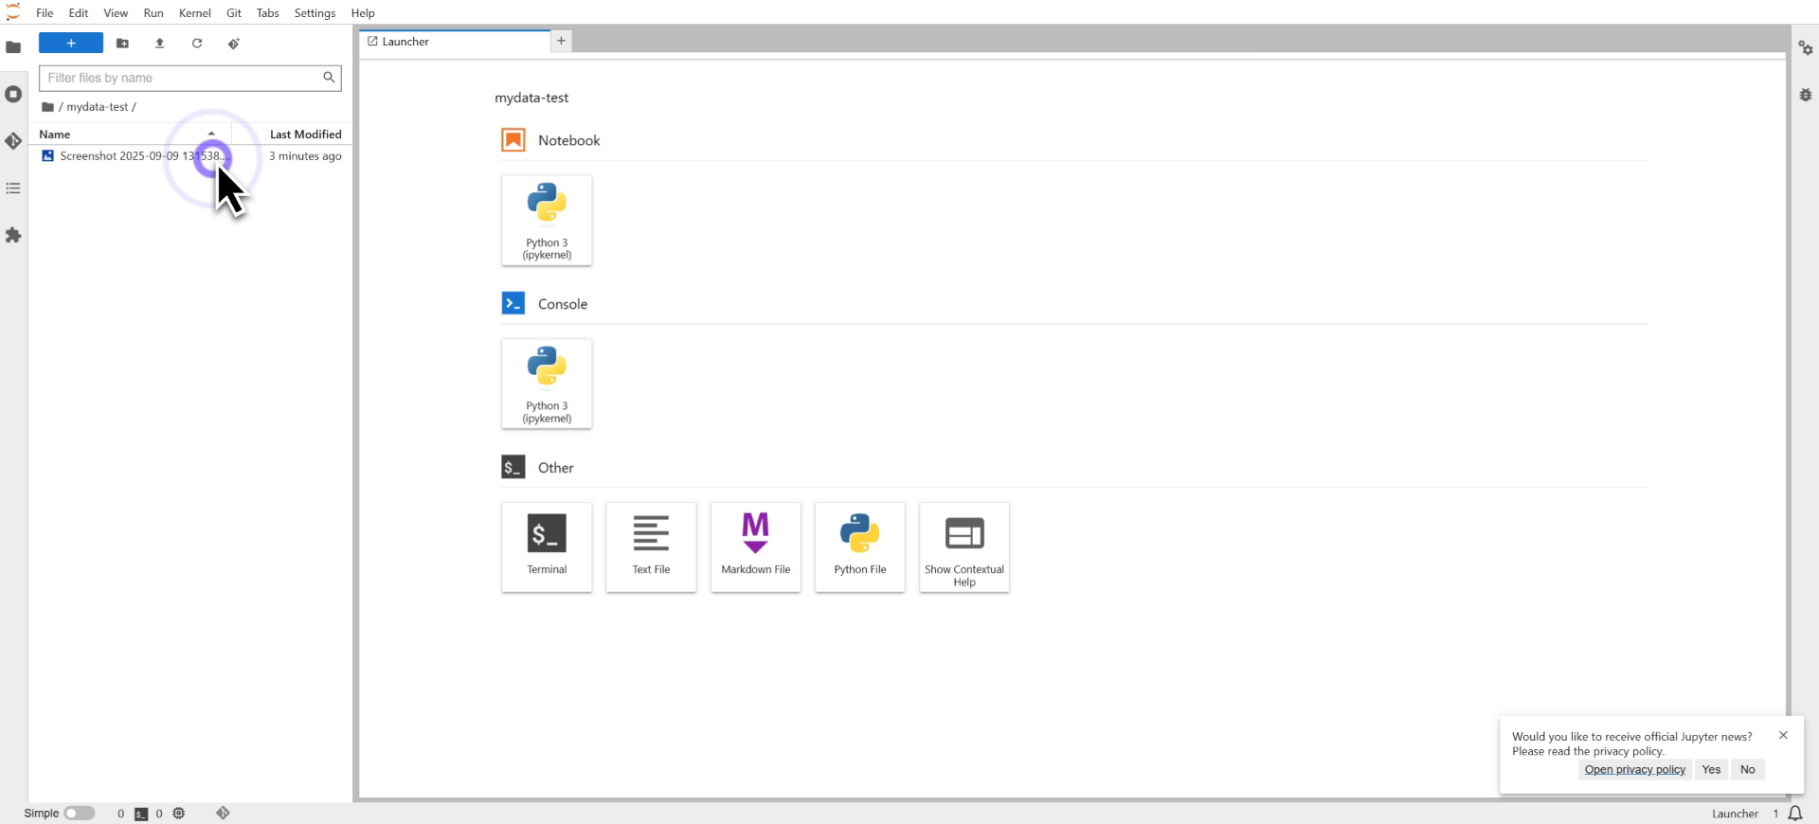Click the blue New Launcher plus button
The image size is (1819, 824).
[x=71, y=44]
